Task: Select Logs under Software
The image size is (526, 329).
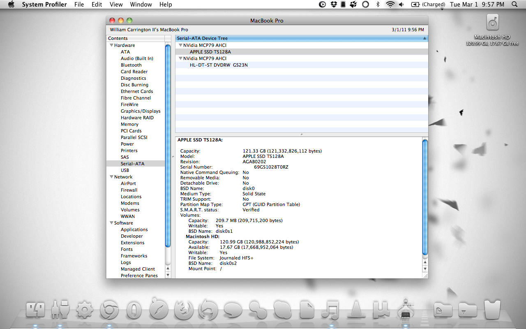Action: tap(126, 262)
